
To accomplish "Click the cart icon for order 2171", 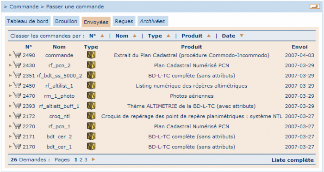I will click(17, 136).
